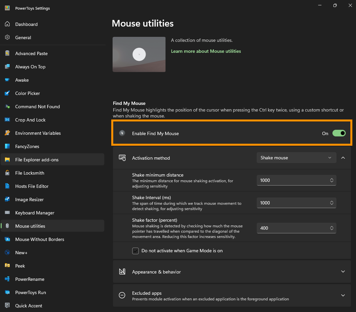The height and width of the screenshot is (312, 356).
Task: Click the Image Resizer icon
Action: (7, 199)
